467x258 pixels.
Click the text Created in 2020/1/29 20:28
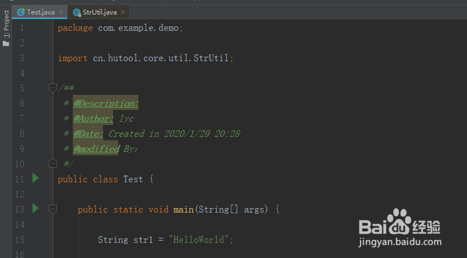[174, 133]
